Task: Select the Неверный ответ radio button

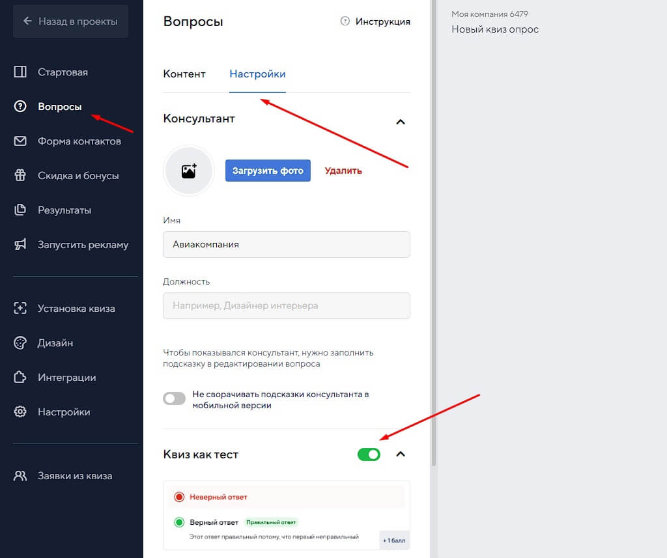Action: pyautogui.click(x=179, y=497)
